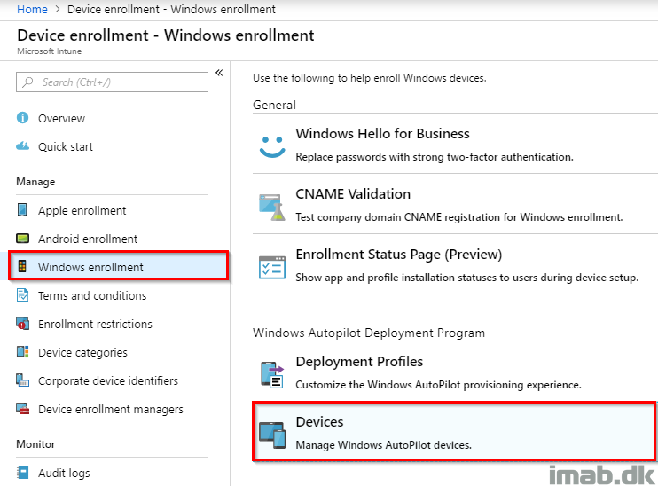The width and height of the screenshot is (658, 486).
Task: Click the Device categories icon
Action: [x=23, y=352]
